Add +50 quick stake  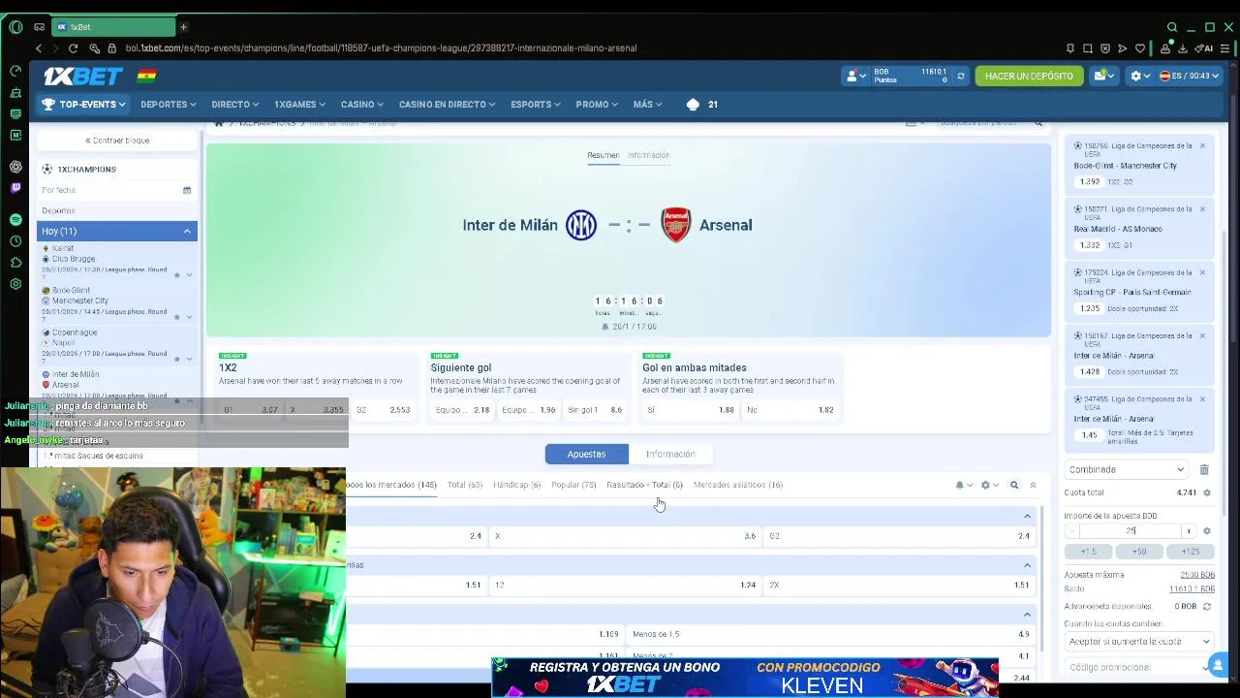1139,552
